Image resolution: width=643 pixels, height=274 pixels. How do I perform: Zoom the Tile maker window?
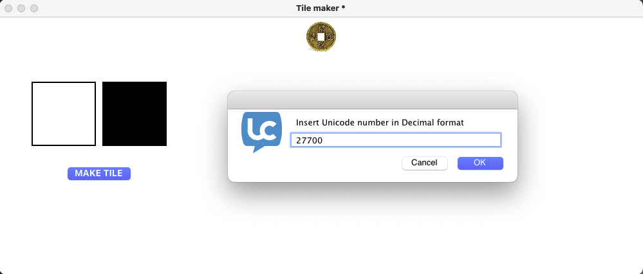point(35,8)
